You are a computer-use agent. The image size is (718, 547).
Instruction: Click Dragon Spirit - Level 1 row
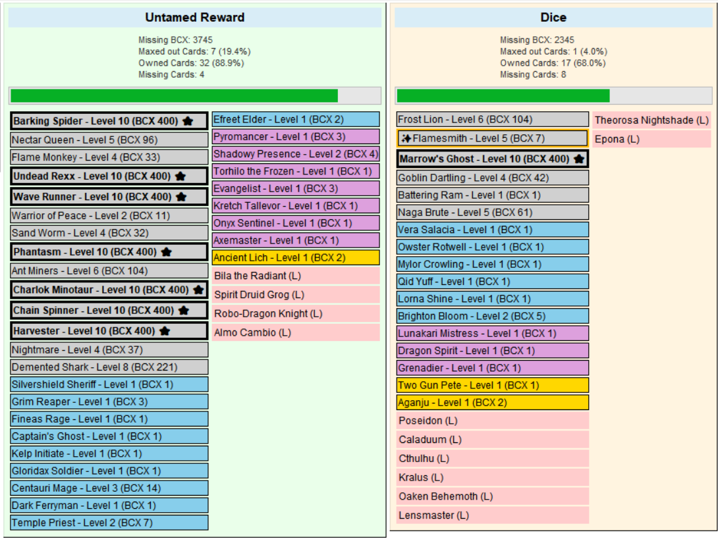(x=493, y=351)
